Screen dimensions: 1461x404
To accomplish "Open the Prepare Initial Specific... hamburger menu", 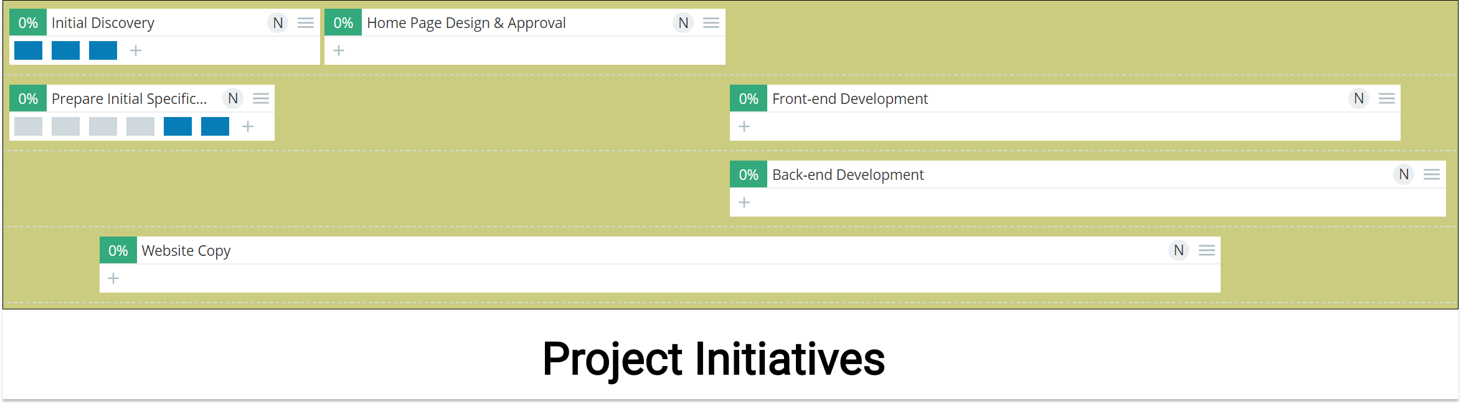I will 261,98.
